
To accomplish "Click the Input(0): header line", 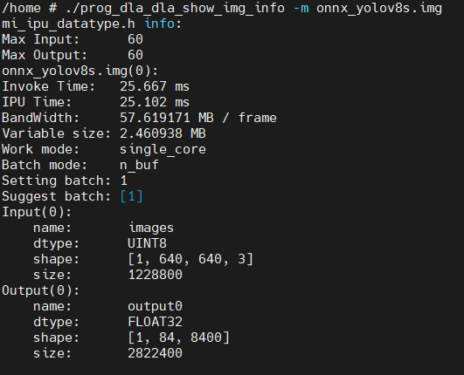I will 37,212.
